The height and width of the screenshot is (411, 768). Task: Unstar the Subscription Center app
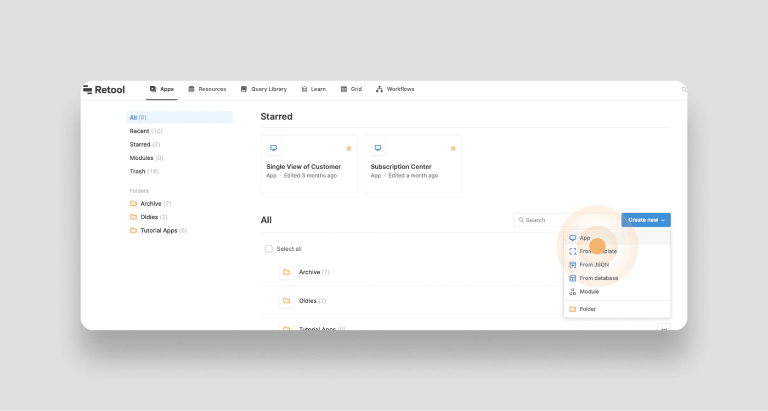point(453,148)
